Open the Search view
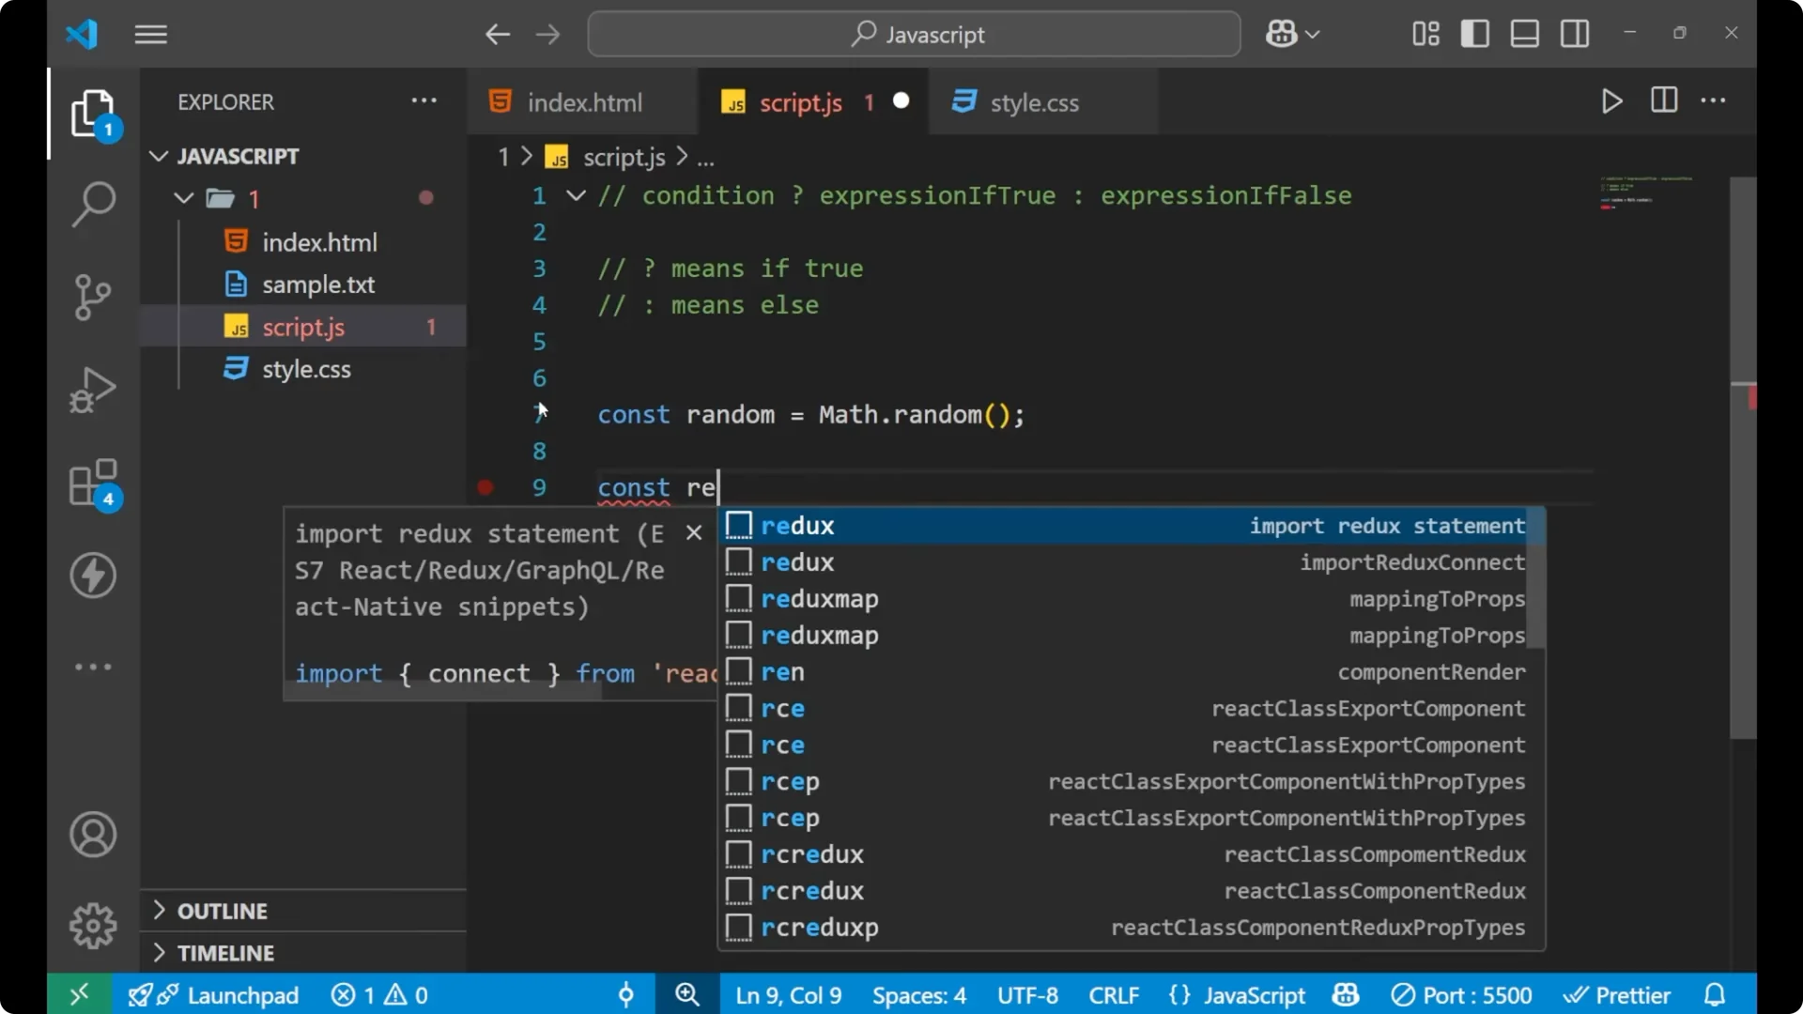 tap(93, 204)
